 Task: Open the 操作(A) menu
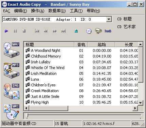(x=38, y=11)
